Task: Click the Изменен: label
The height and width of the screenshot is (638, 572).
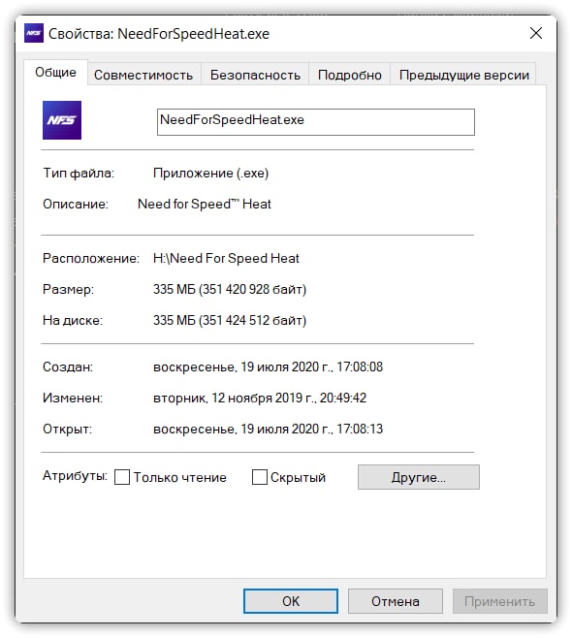Action: [x=73, y=398]
